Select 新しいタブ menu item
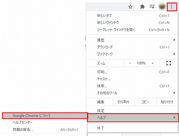Screen dimensions: 179x136 tap(132, 16)
